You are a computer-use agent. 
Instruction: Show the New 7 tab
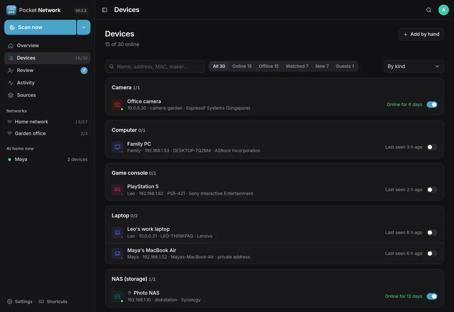pyautogui.click(x=322, y=66)
